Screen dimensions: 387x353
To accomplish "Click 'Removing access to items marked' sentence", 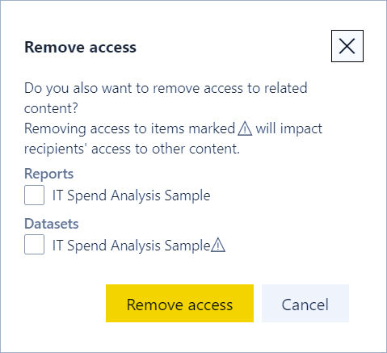I will click(129, 128).
